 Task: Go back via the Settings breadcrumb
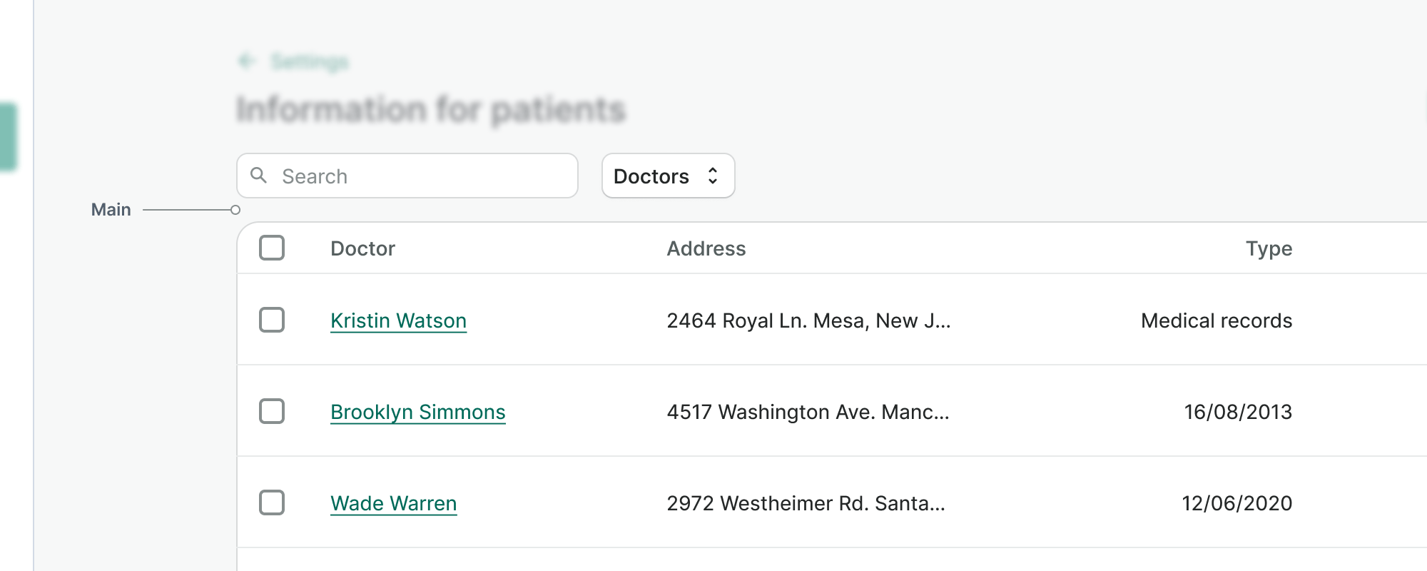[310, 62]
